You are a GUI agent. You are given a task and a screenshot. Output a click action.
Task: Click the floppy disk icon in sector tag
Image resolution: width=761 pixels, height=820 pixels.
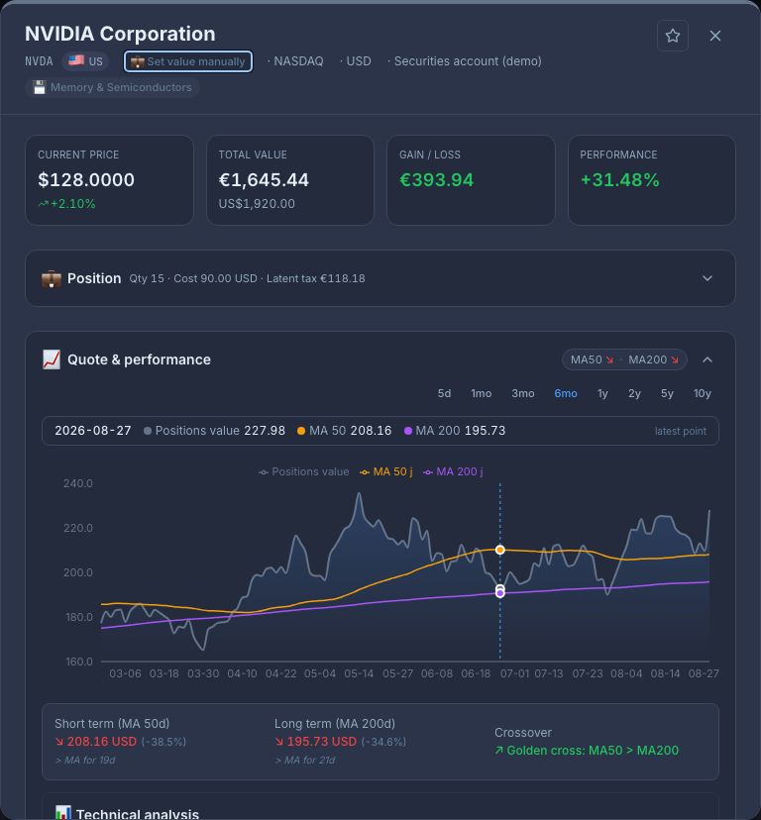(x=40, y=87)
